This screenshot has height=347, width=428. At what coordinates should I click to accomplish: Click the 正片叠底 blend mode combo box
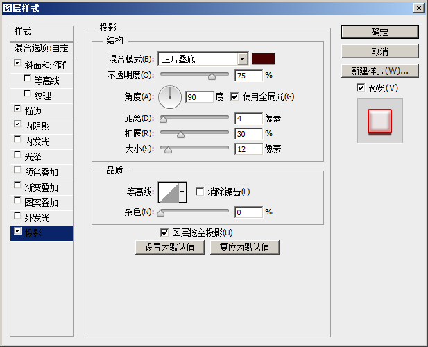(x=203, y=59)
